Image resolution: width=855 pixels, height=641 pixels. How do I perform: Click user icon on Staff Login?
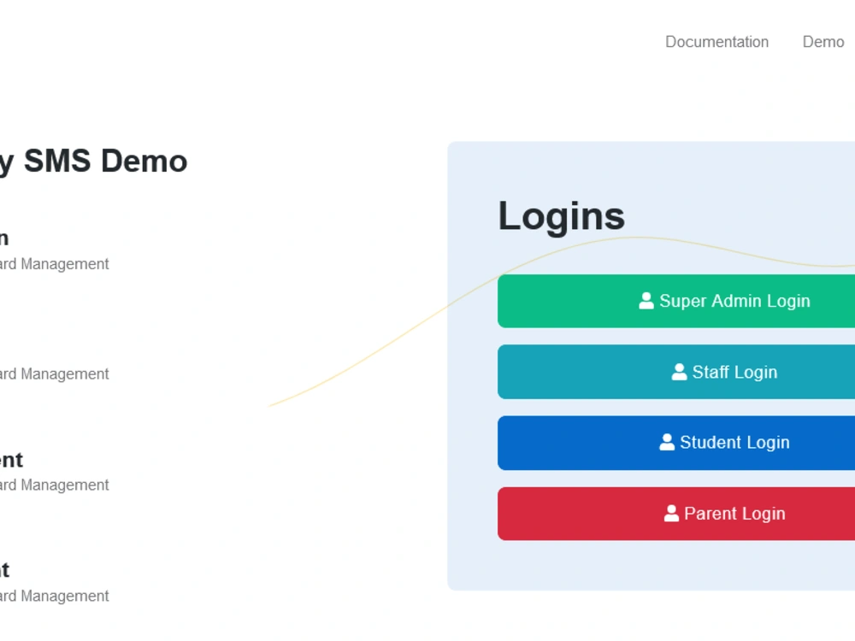pos(679,372)
